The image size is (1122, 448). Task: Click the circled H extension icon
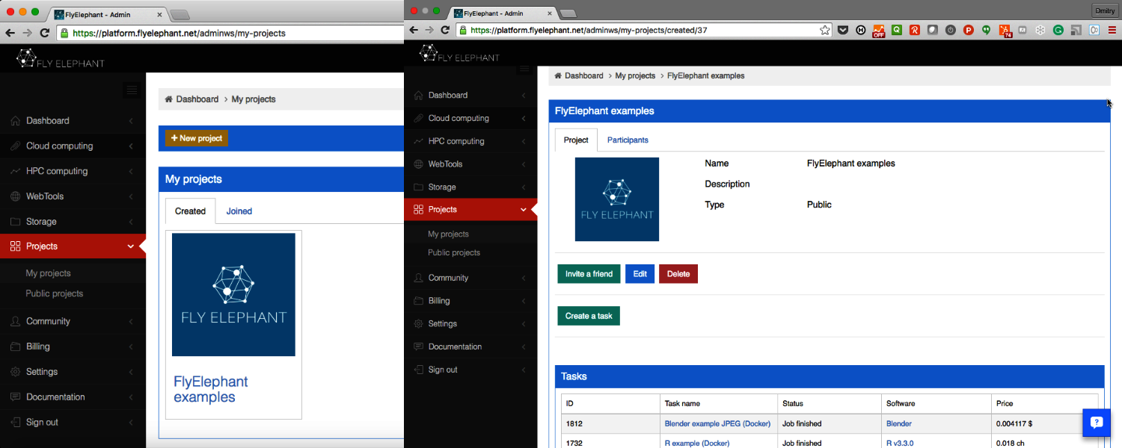(861, 31)
